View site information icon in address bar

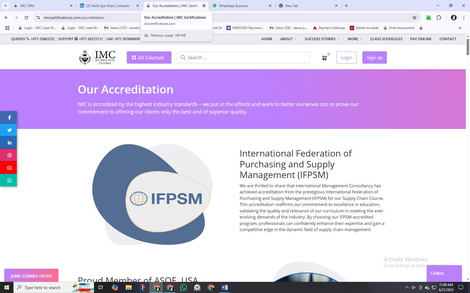point(38,18)
